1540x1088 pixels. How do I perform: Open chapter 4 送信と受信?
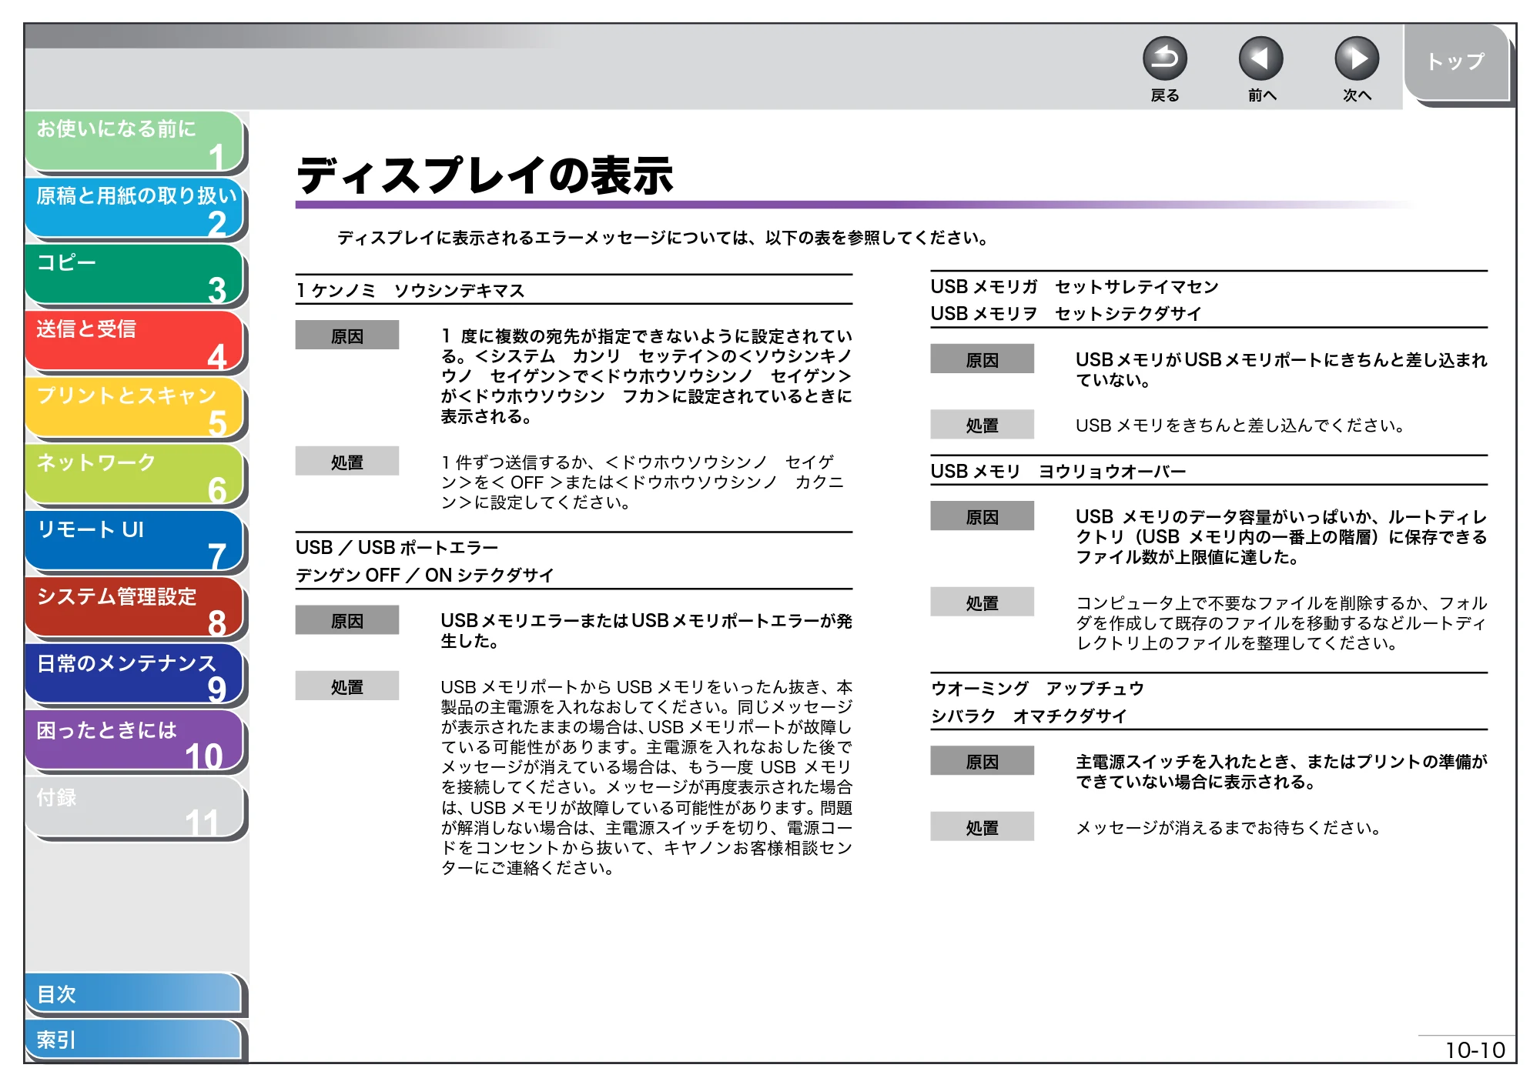coord(135,341)
